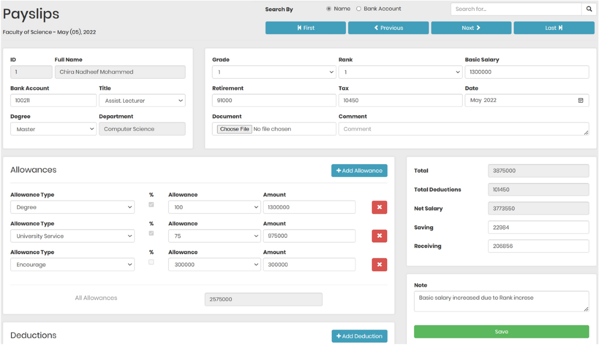The width and height of the screenshot is (599, 345).
Task: Open the Degree dropdown showing Master
Action: (x=53, y=129)
